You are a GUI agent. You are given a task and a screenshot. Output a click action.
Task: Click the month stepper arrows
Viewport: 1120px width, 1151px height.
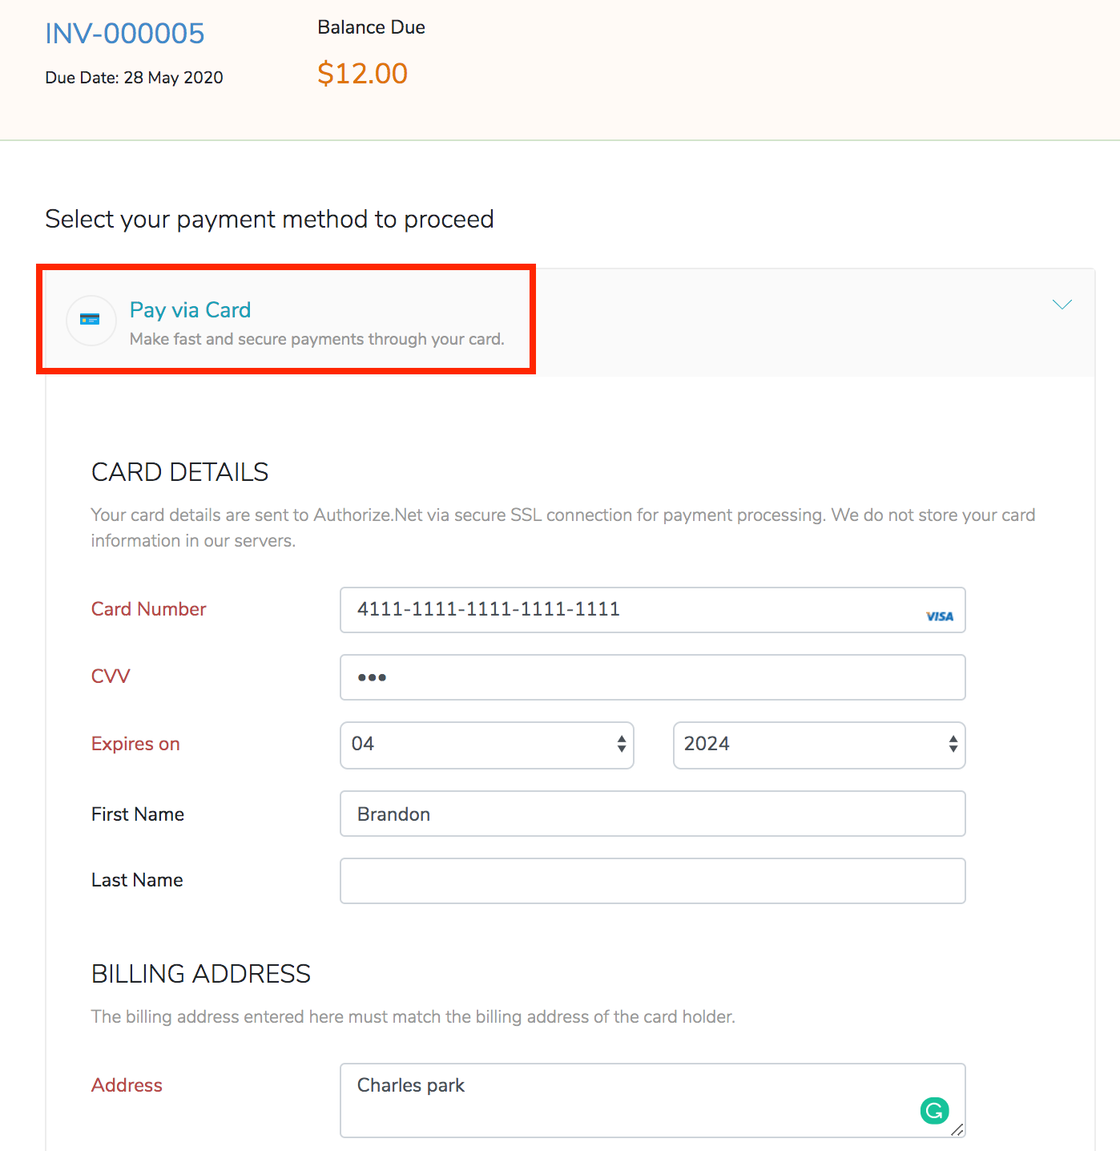pyautogui.click(x=620, y=745)
